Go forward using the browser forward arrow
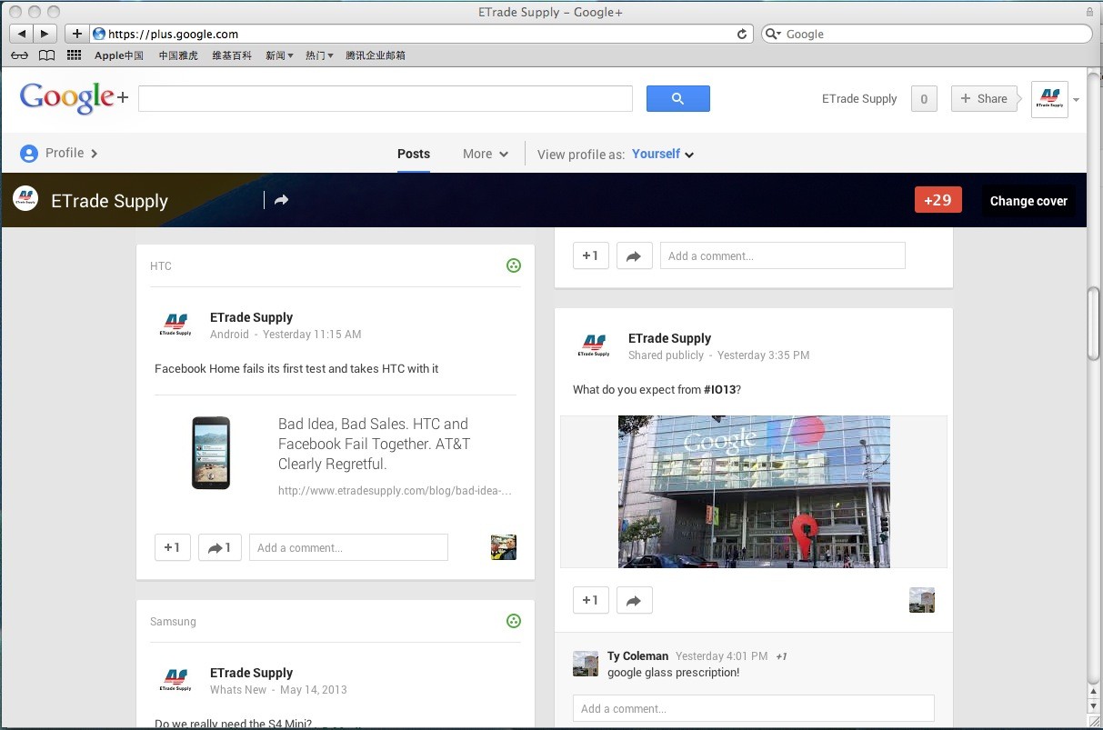The width and height of the screenshot is (1103, 730). tap(45, 34)
